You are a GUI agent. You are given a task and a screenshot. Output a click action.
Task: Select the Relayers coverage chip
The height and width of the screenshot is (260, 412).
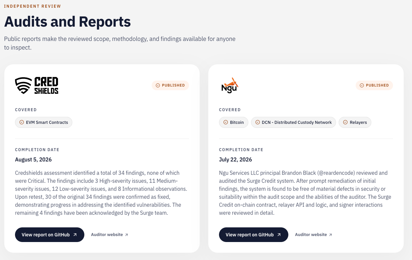tap(355, 123)
